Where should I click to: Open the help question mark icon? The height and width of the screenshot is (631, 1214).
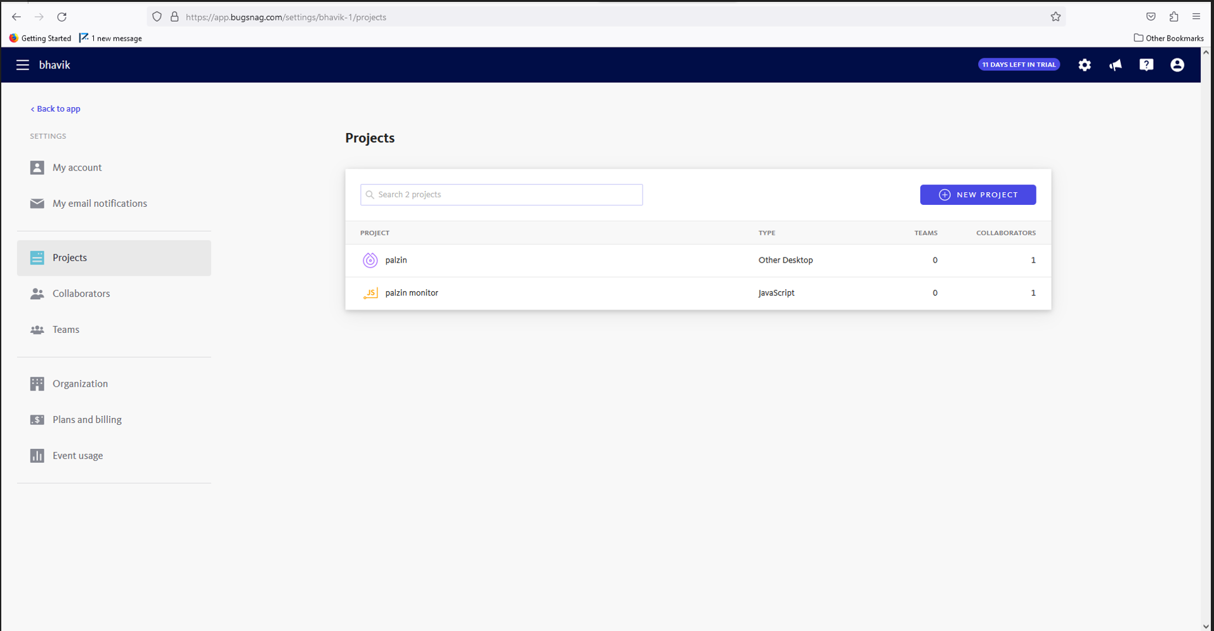click(x=1146, y=65)
